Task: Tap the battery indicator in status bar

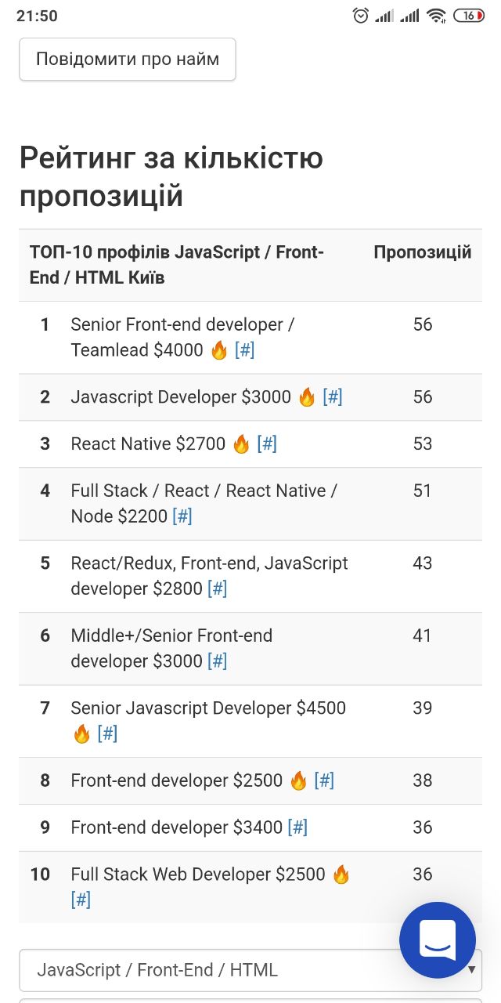Action: [469, 16]
